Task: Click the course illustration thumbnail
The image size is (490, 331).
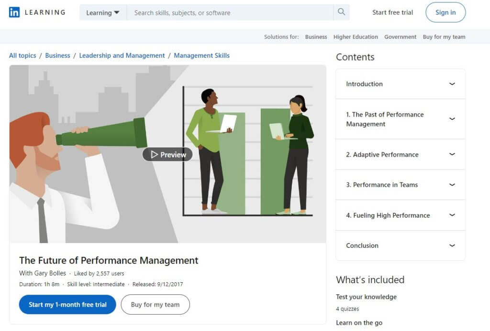Action: pyautogui.click(x=167, y=154)
